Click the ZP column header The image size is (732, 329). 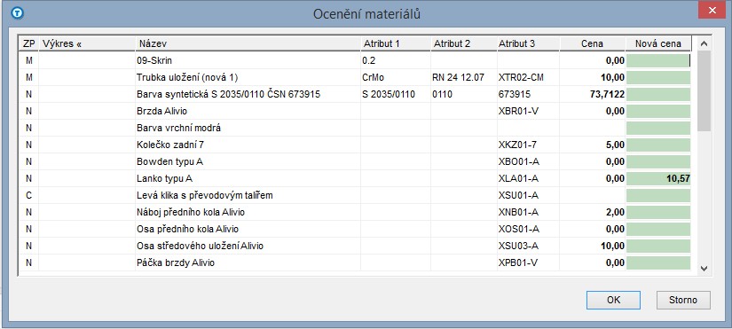click(29, 43)
